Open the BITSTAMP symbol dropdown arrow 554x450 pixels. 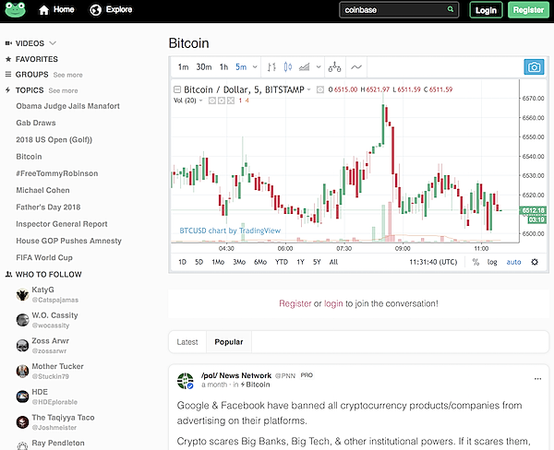coord(308,89)
